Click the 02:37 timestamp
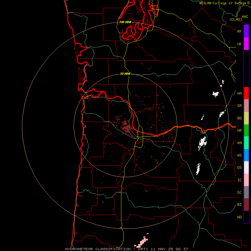 click(182, 249)
